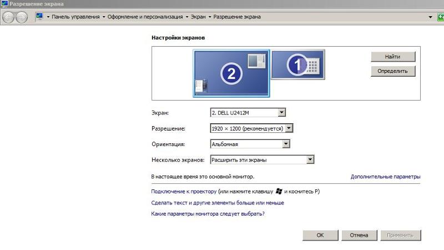The width and height of the screenshot is (444, 250).
Task: Click Оформление и персонализация breadcrumb
Action: 145,17
